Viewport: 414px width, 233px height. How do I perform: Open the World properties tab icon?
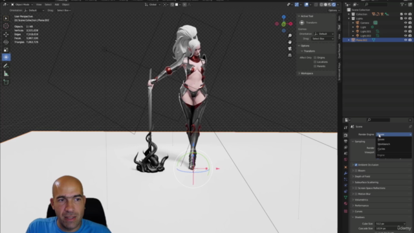[x=345, y=160]
